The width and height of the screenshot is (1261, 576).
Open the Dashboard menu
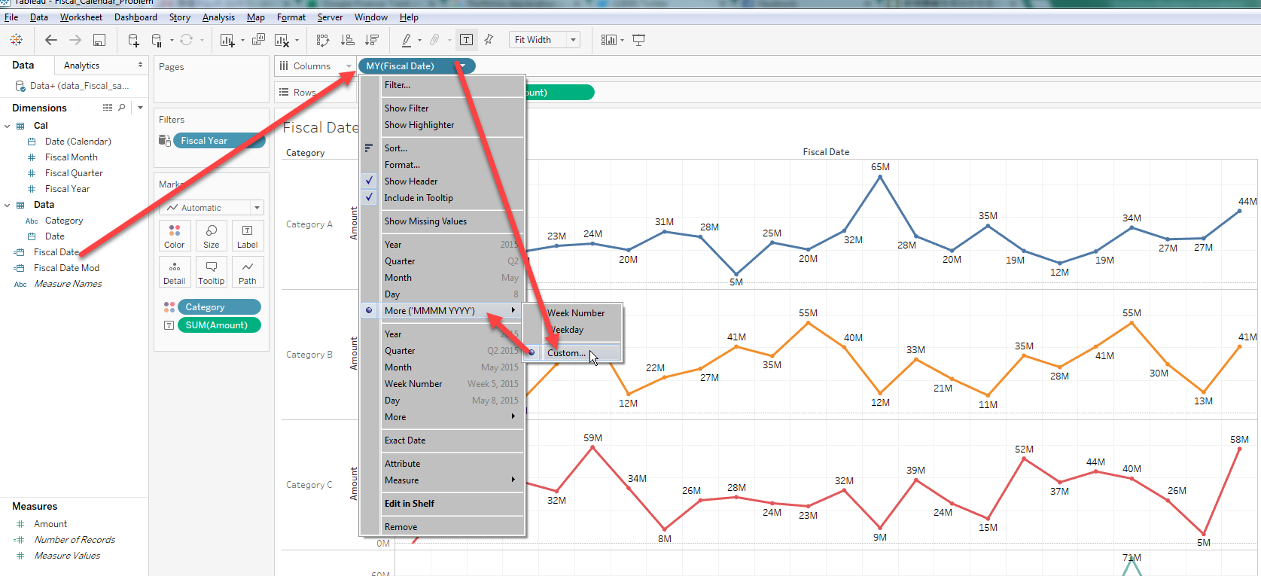click(136, 17)
